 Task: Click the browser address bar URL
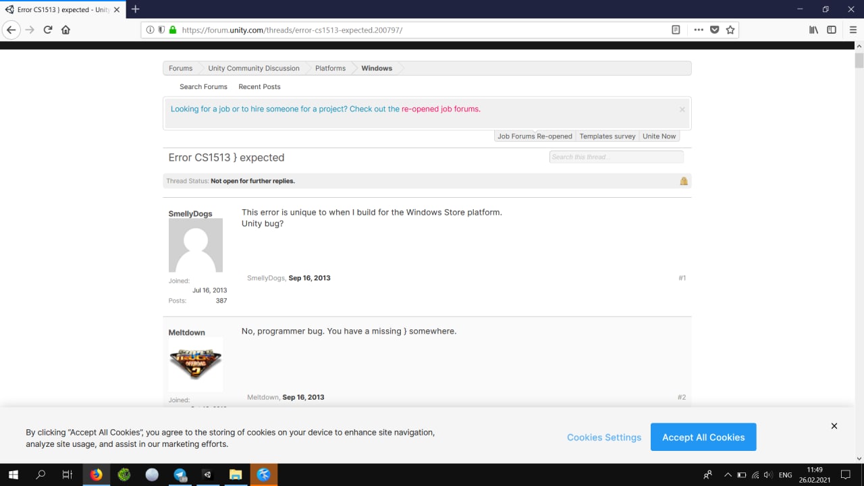[292, 30]
